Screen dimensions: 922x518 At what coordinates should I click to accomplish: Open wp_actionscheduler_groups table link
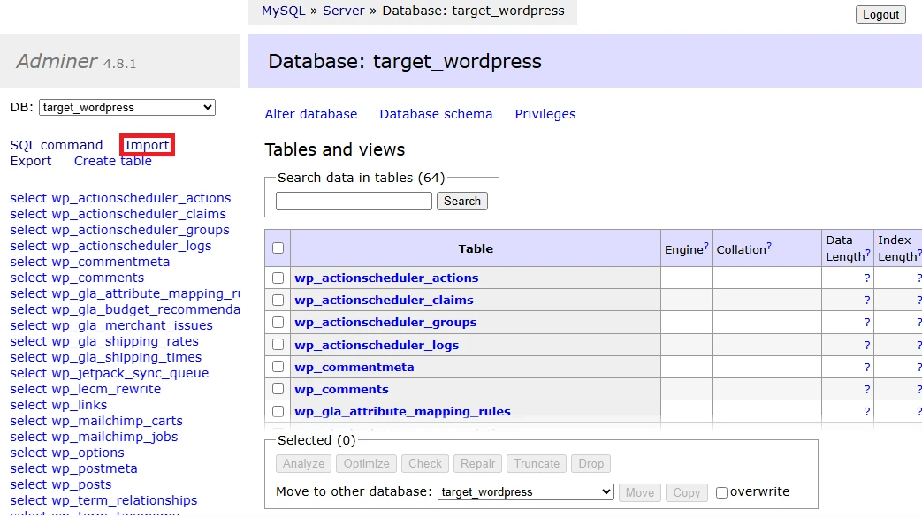tap(385, 323)
